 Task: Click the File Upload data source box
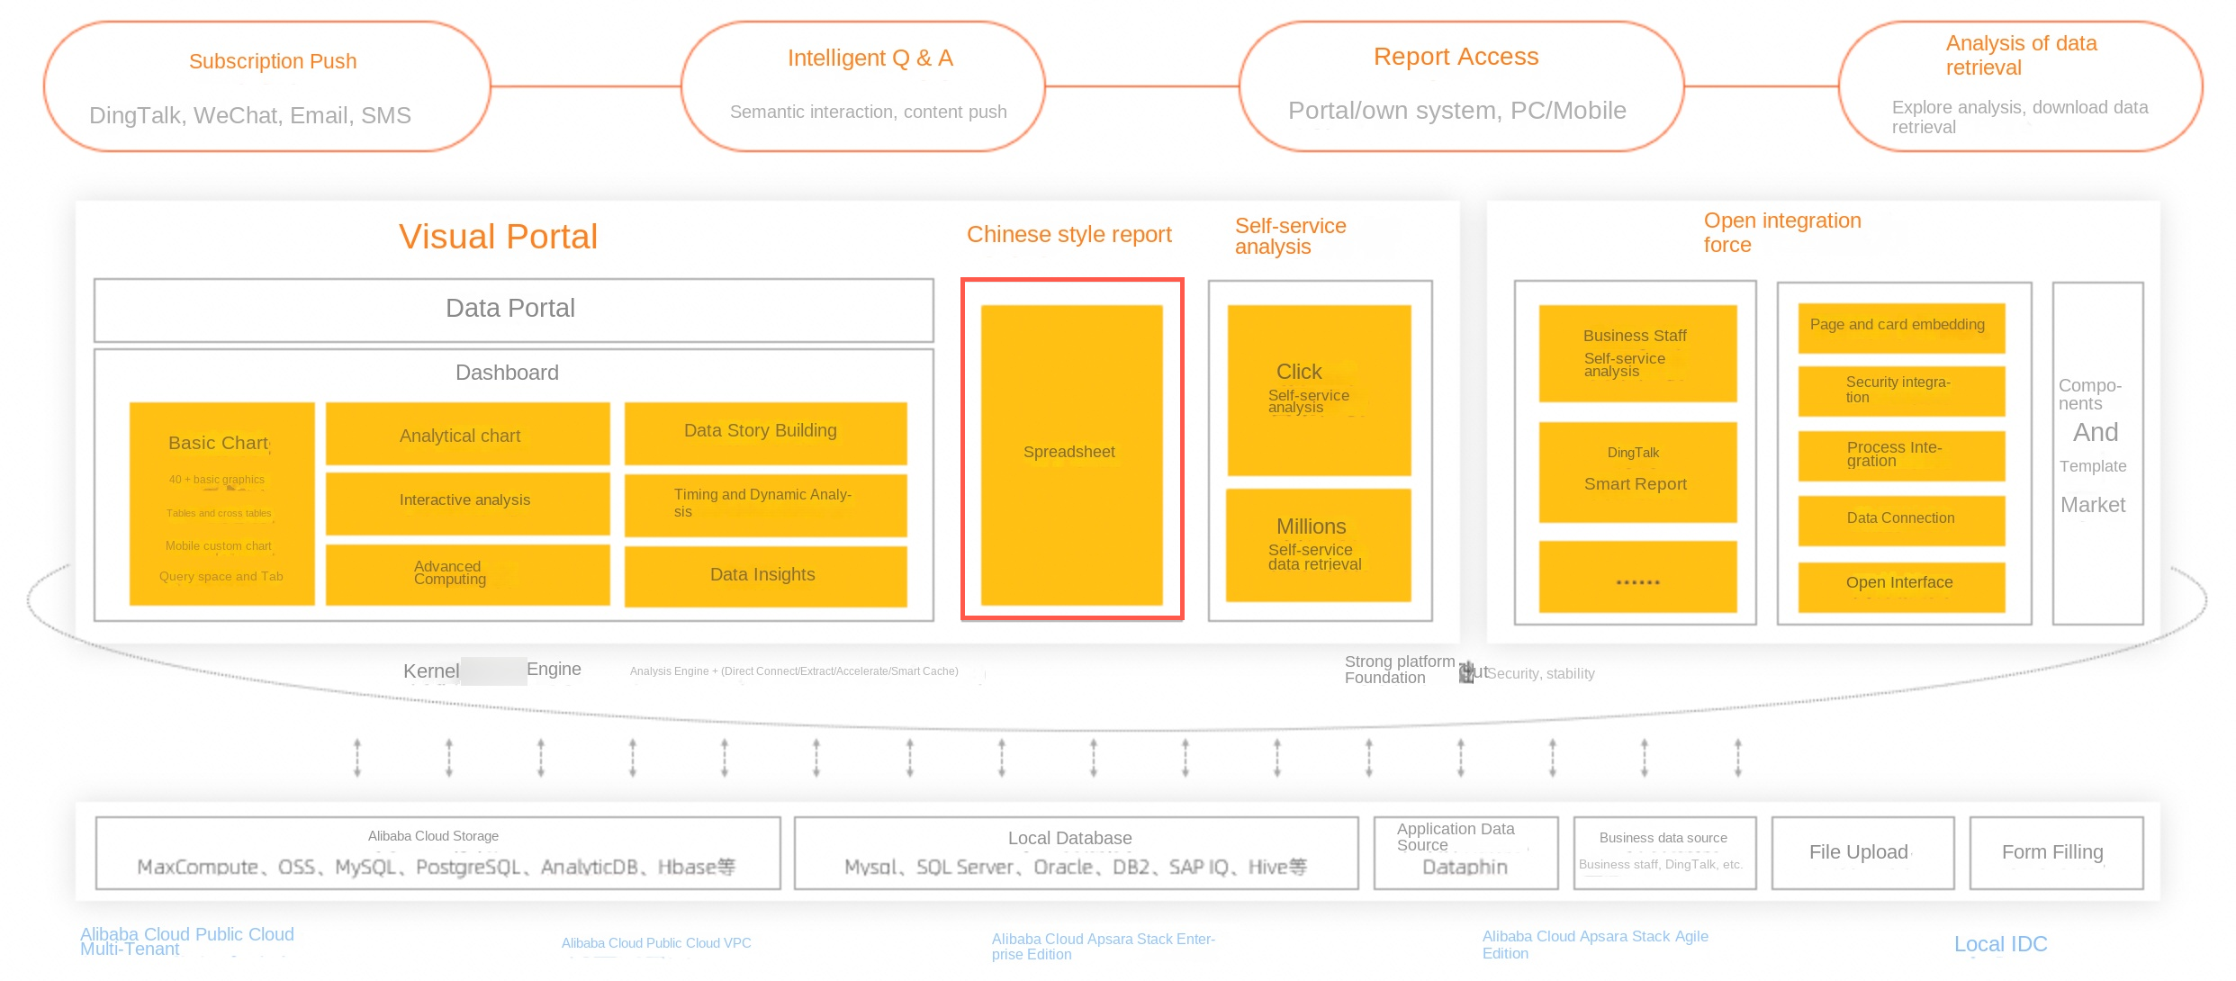(1862, 852)
